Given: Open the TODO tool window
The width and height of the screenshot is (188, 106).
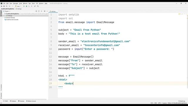Looking at the screenshot, I should click(x=6, y=101).
